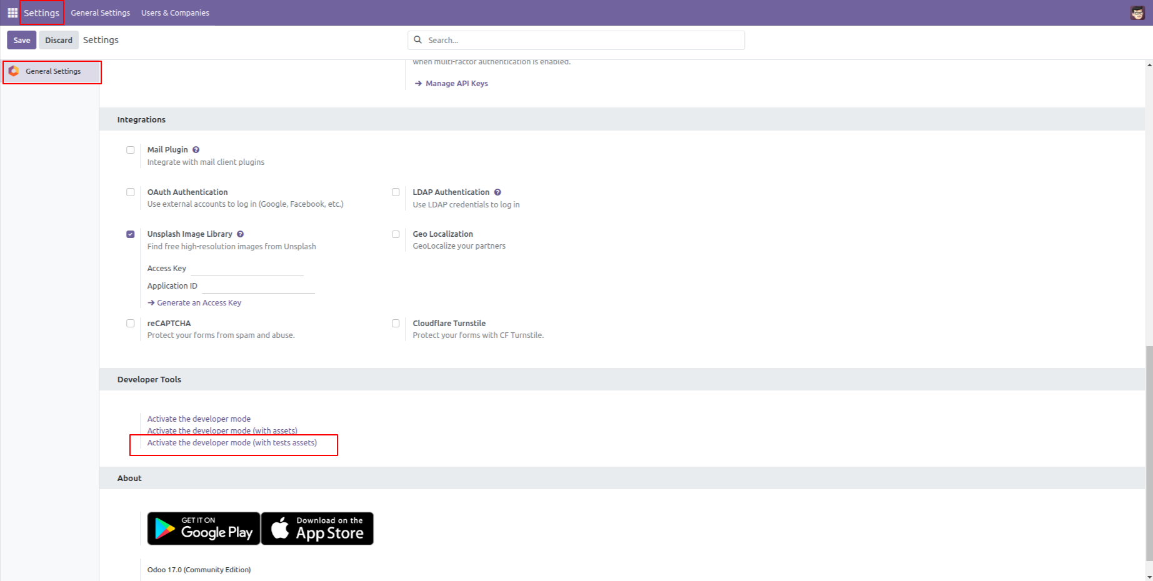Viewport: 1153px width, 581px height.
Task: Open the apps grid menu icon
Action: [12, 12]
